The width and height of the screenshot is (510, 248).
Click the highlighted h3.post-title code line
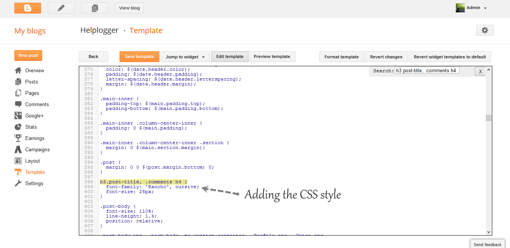tap(144, 182)
